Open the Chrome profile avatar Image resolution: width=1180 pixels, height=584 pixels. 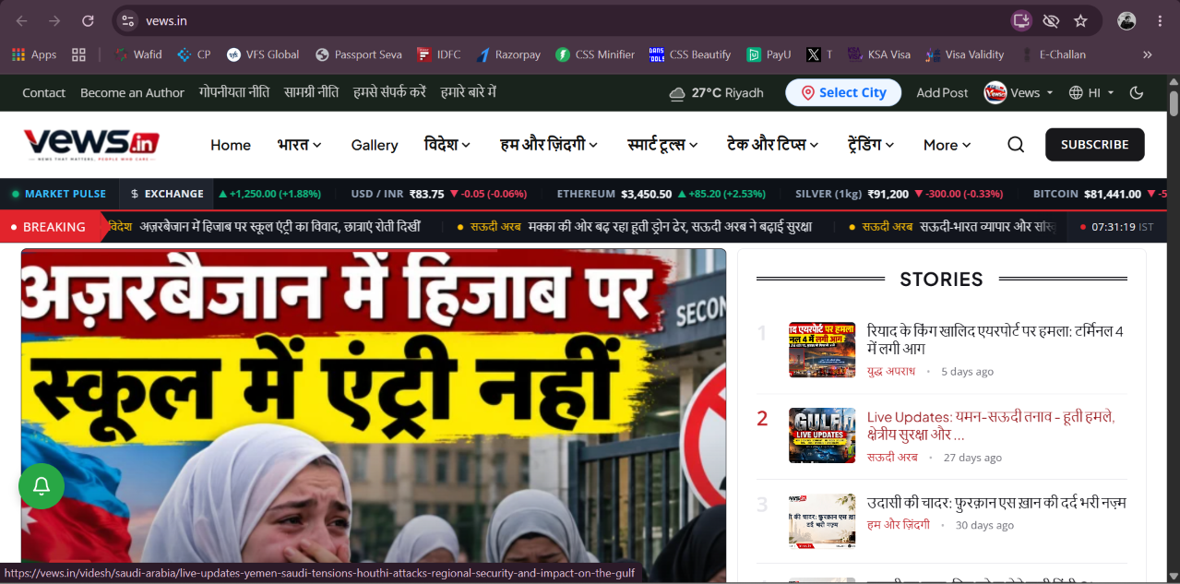pyautogui.click(x=1126, y=20)
